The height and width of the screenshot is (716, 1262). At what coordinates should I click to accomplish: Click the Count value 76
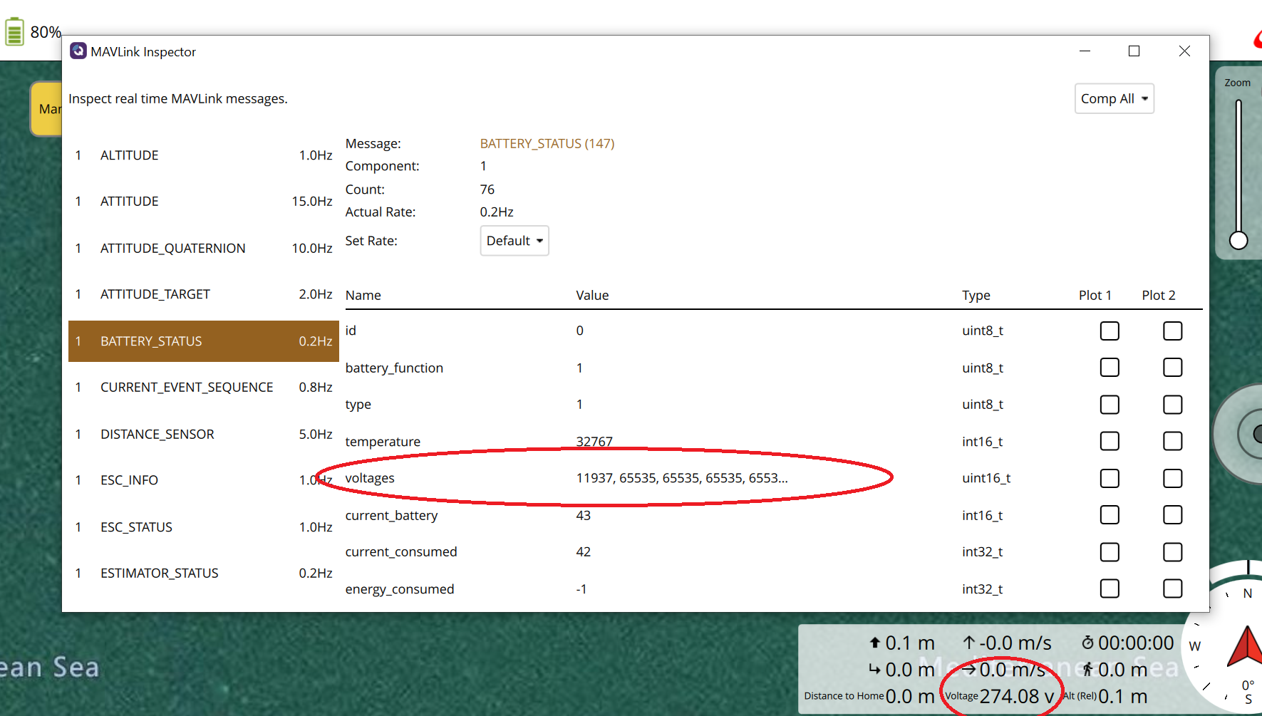pos(487,190)
